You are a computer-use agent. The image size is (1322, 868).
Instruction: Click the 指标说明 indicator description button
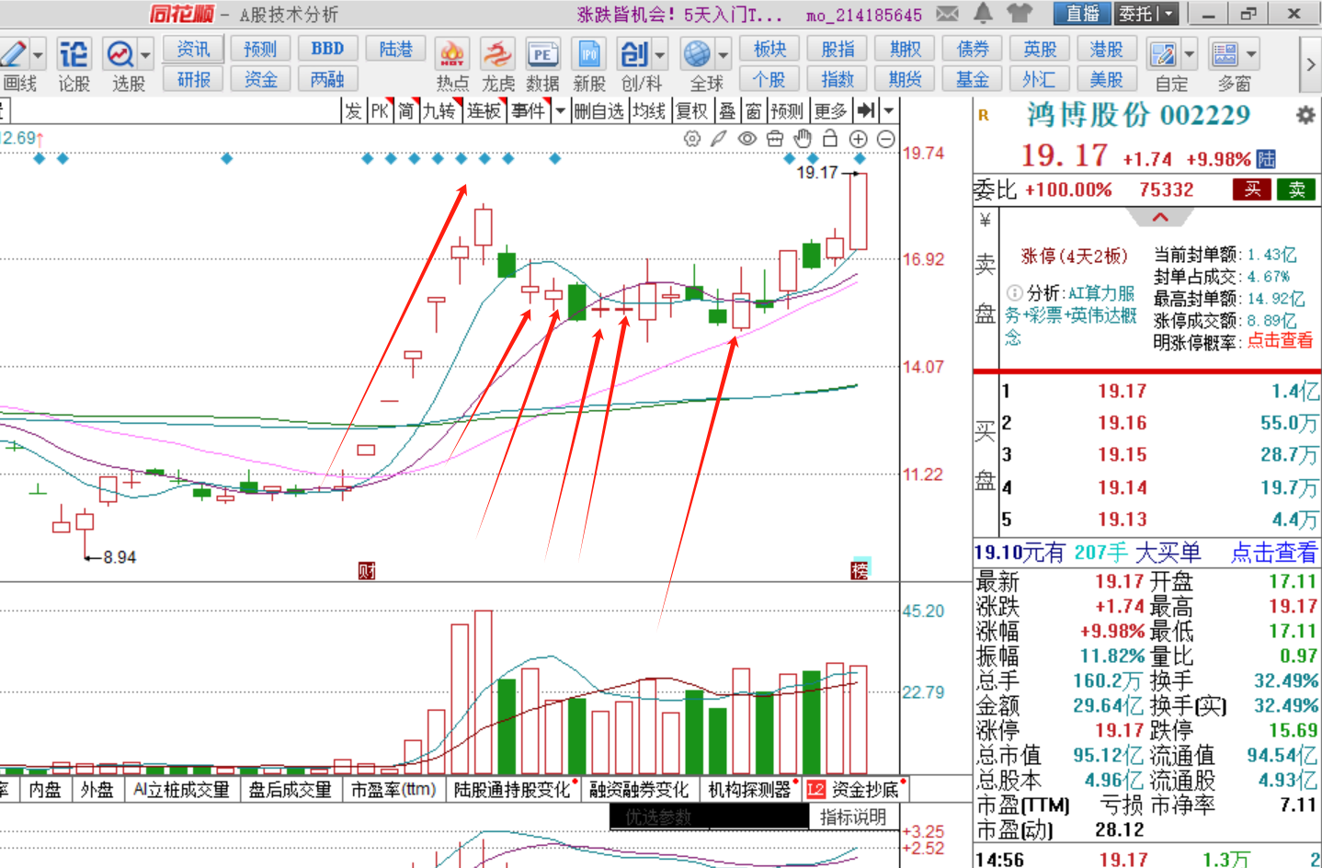853,817
